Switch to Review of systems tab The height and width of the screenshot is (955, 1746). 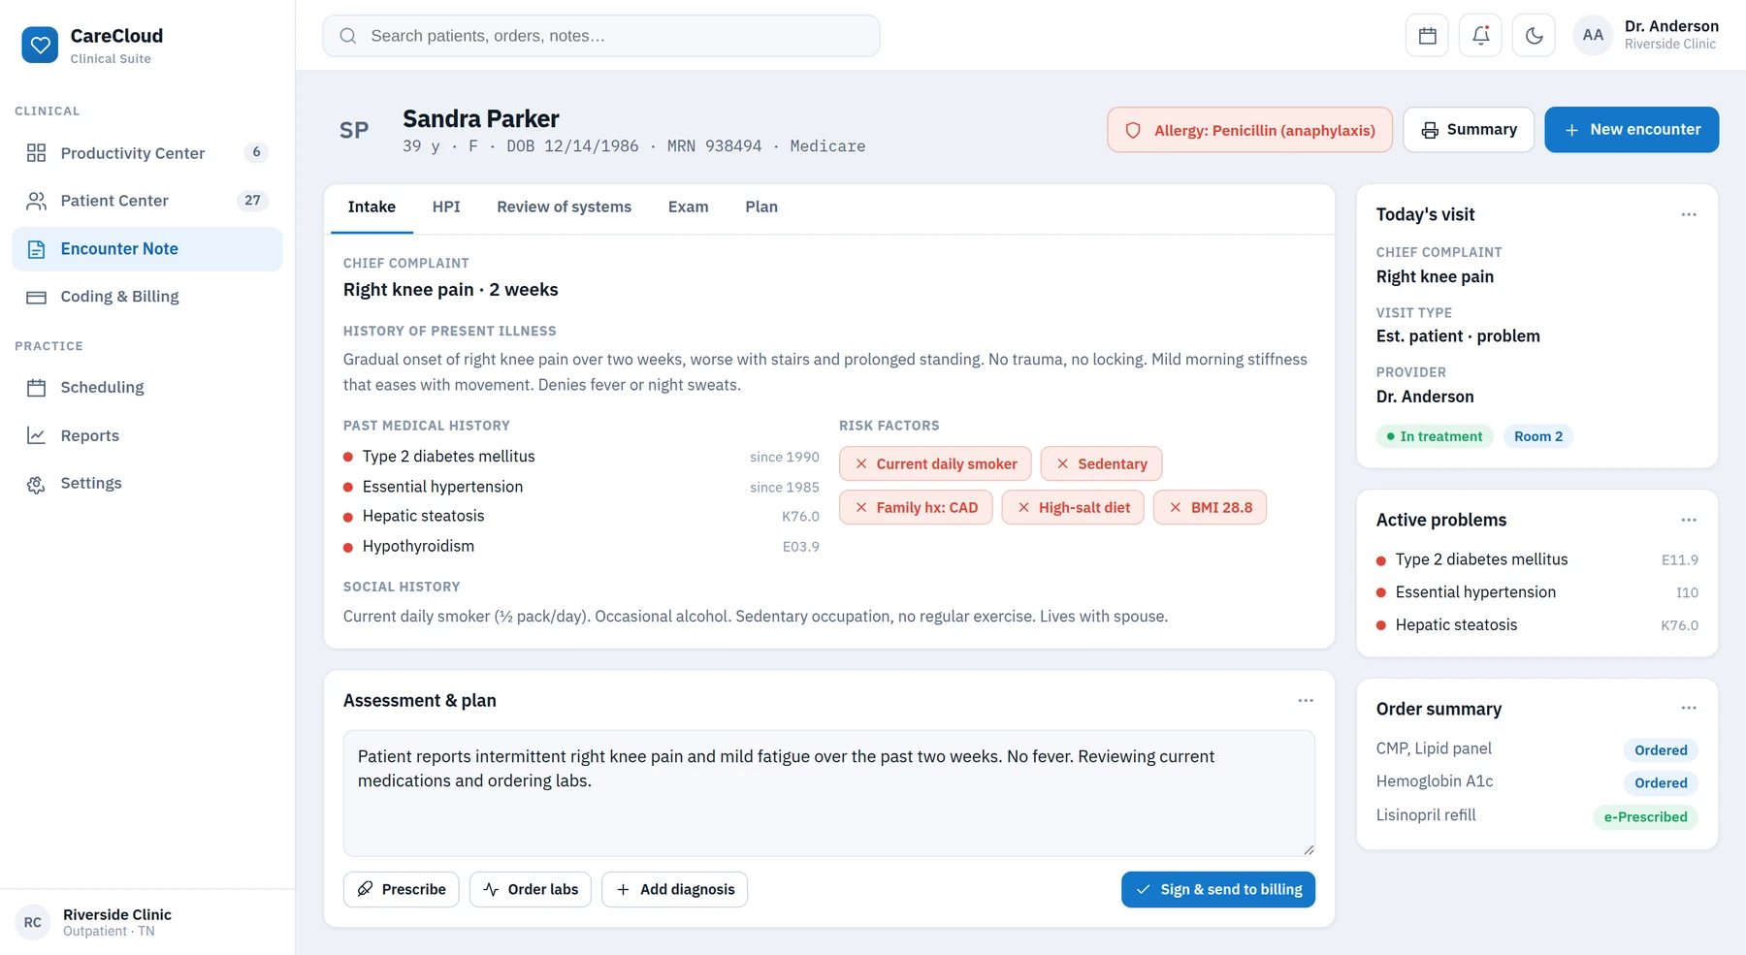point(564,207)
